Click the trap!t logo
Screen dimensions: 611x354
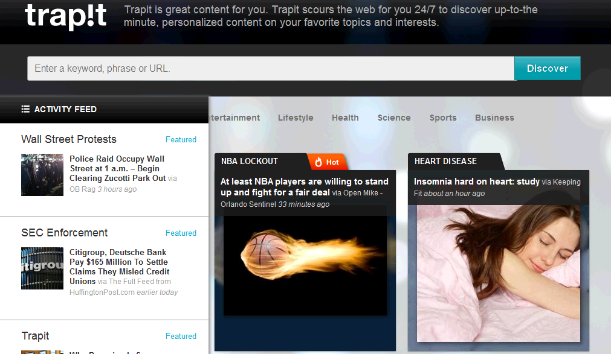pos(65,17)
